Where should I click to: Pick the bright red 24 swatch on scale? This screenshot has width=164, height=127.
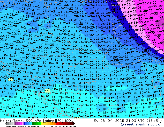tap(56, 124)
